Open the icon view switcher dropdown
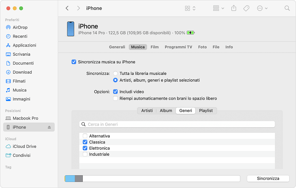Screen dimensions: 296x188 click(190, 8)
